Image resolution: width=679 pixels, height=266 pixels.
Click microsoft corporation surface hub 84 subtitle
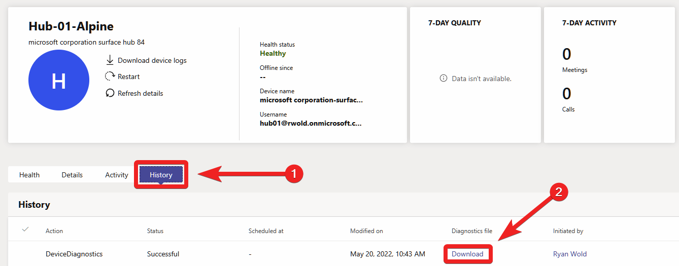[x=87, y=42]
